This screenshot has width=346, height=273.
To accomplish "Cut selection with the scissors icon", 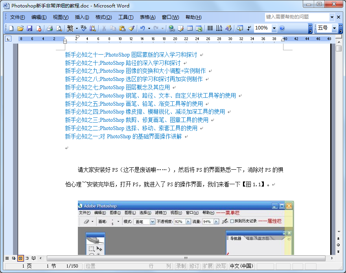I will point(104,28).
